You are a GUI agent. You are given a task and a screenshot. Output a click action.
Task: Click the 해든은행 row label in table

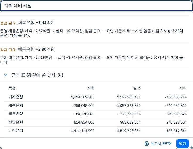(16, 114)
